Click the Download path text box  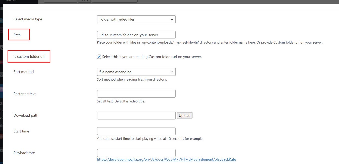(x=136, y=116)
